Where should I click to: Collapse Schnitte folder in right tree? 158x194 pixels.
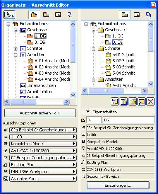pyautogui.click(x=93, y=49)
